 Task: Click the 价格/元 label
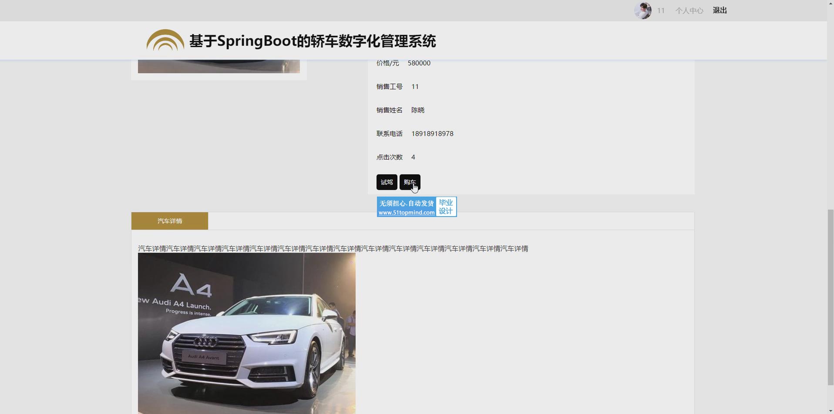point(388,63)
